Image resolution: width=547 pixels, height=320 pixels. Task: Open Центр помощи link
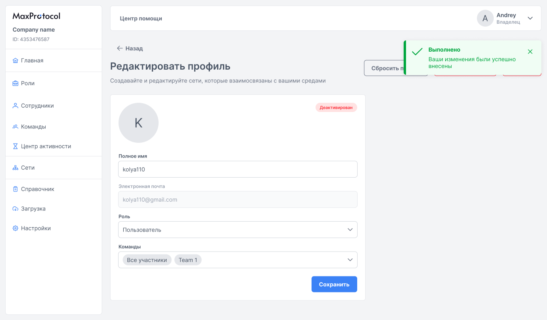click(141, 18)
